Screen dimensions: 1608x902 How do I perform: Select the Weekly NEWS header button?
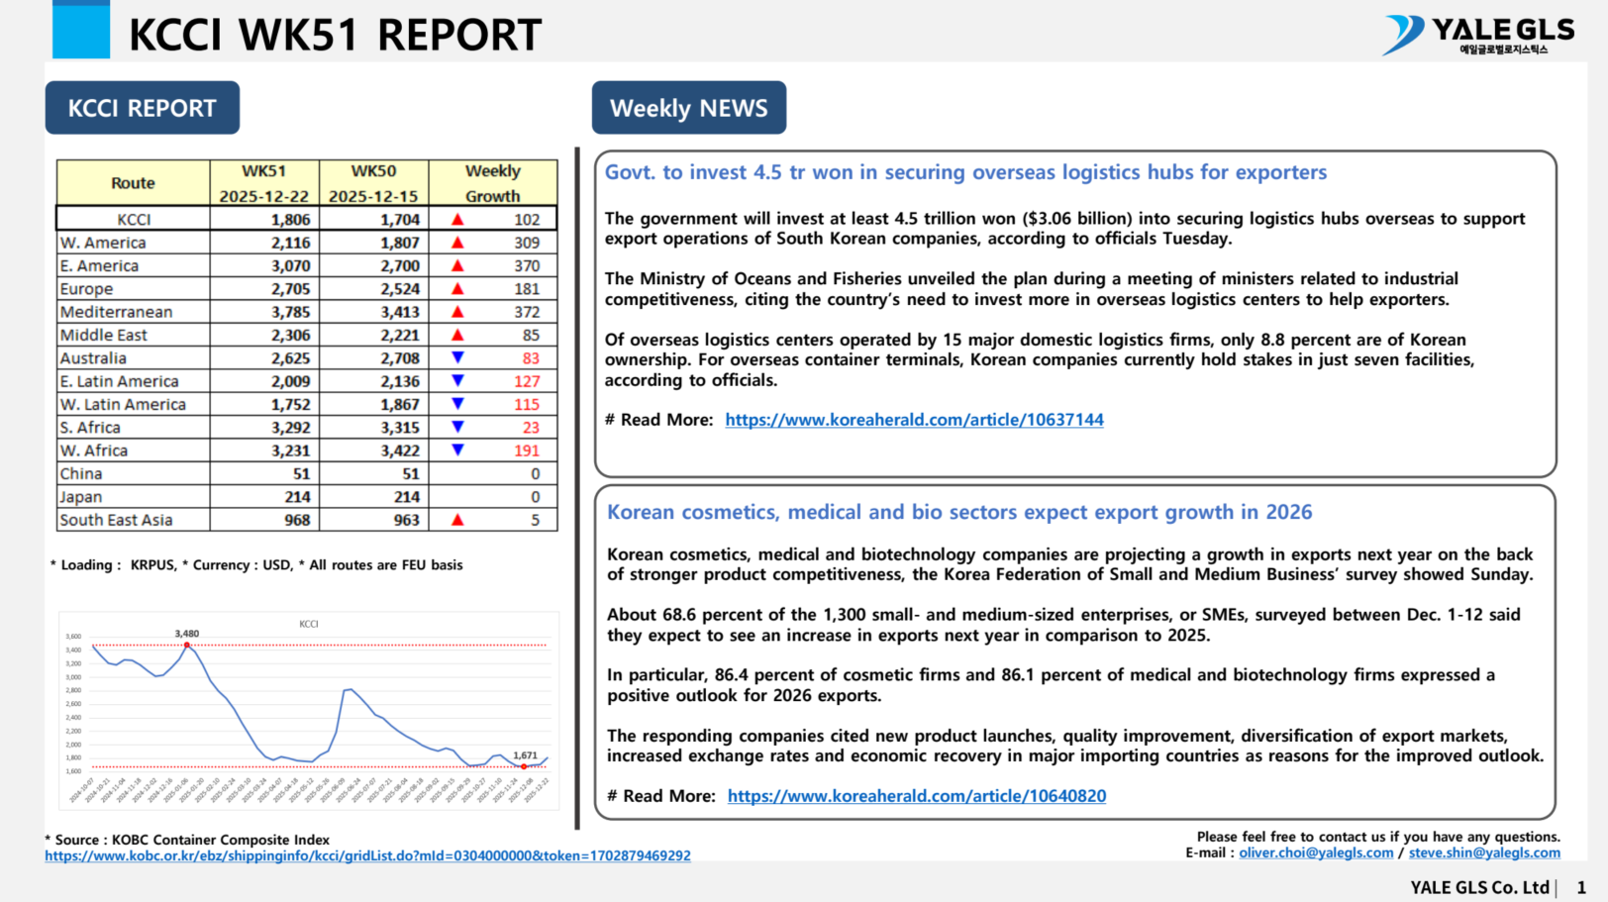(689, 108)
